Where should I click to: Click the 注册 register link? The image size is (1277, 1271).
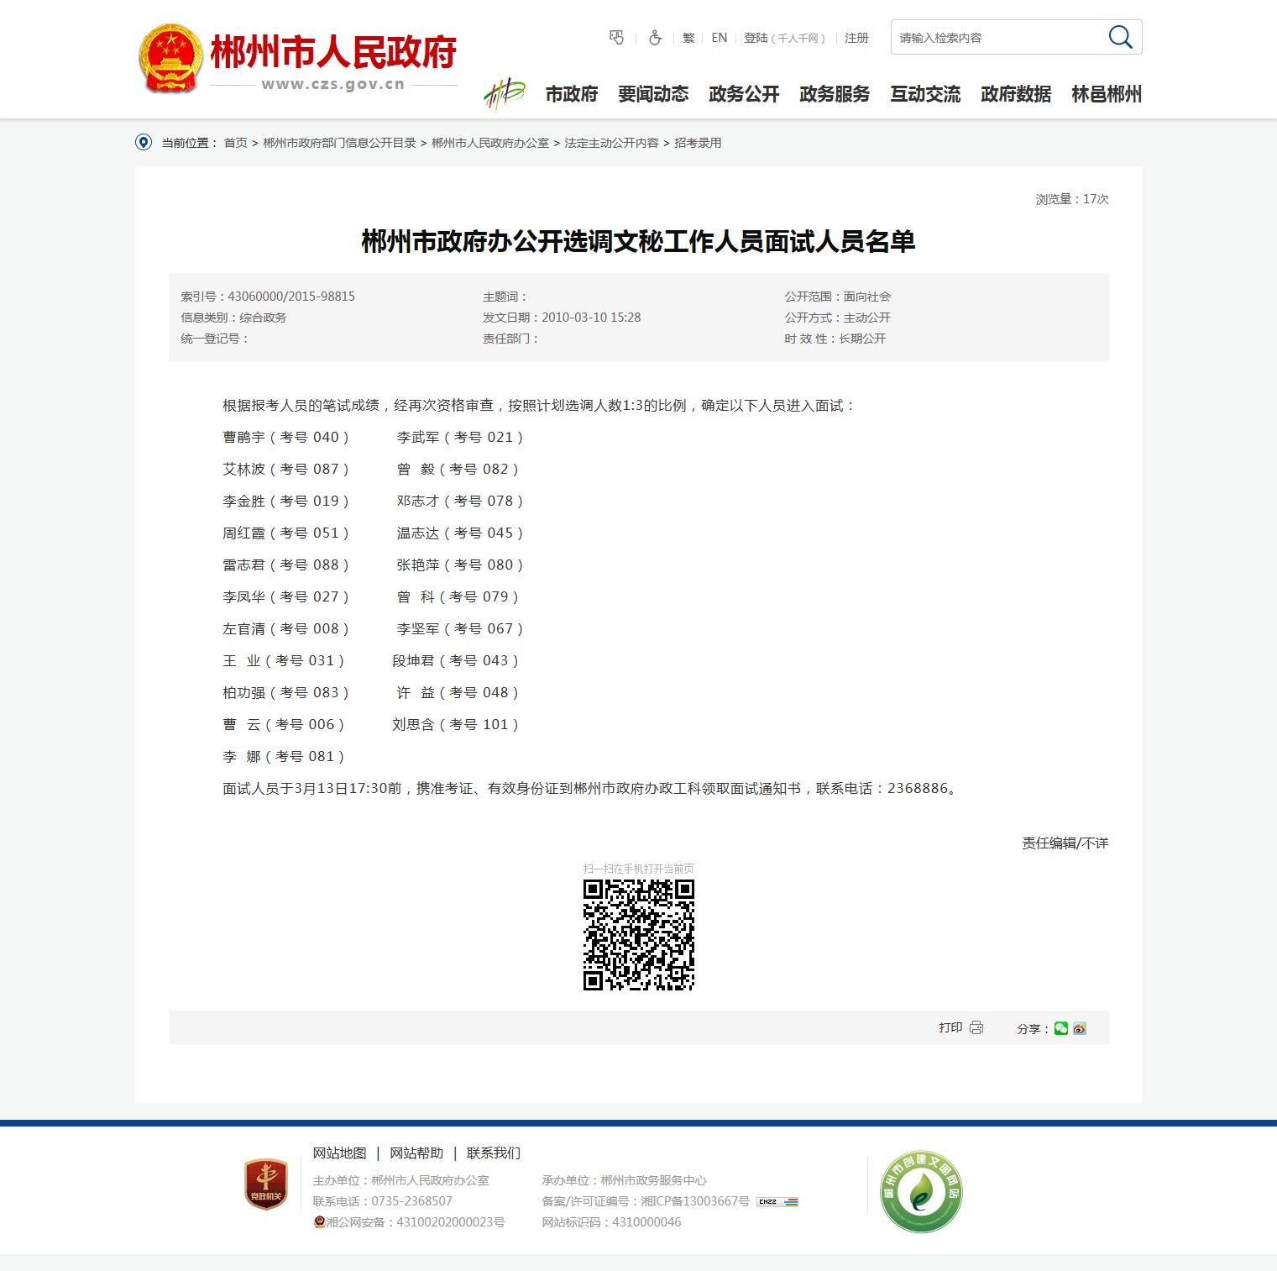pos(856,38)
